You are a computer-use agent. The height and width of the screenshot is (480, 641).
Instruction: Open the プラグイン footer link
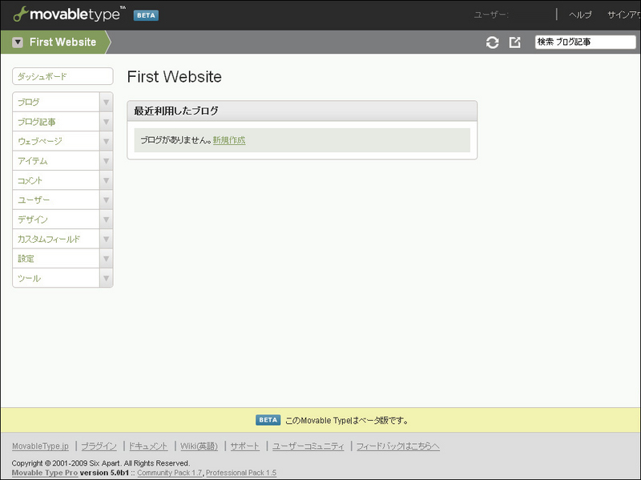click(x=99, y=446)
